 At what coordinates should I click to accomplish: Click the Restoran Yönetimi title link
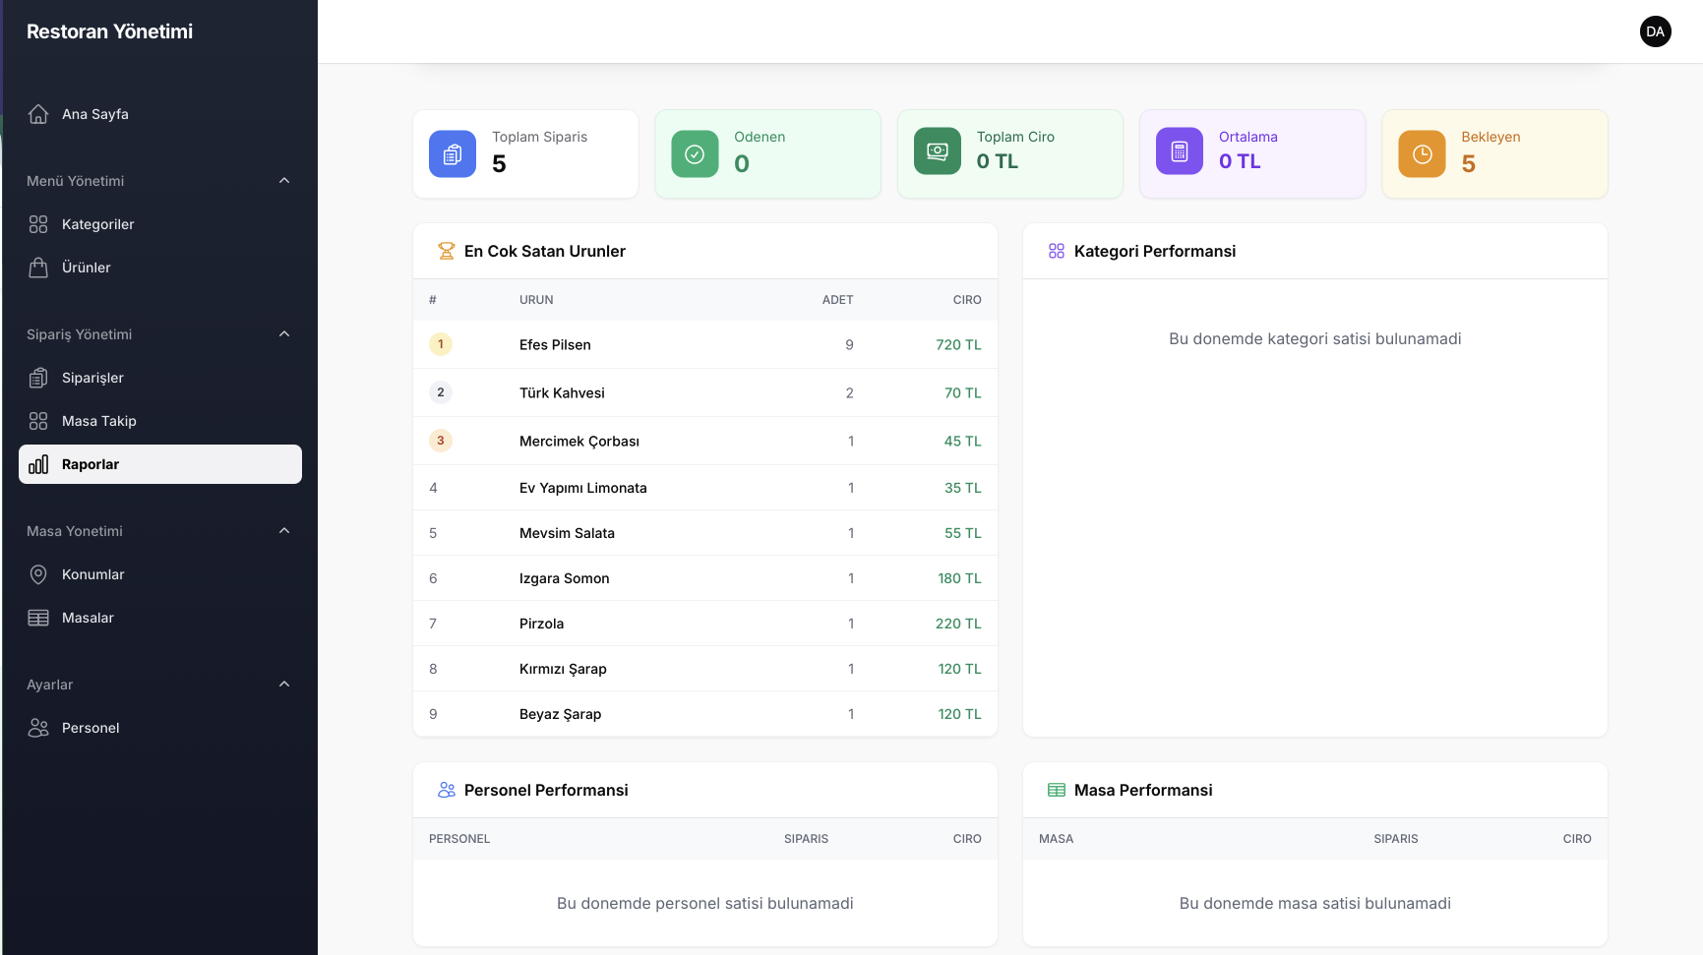click(109, 31)
